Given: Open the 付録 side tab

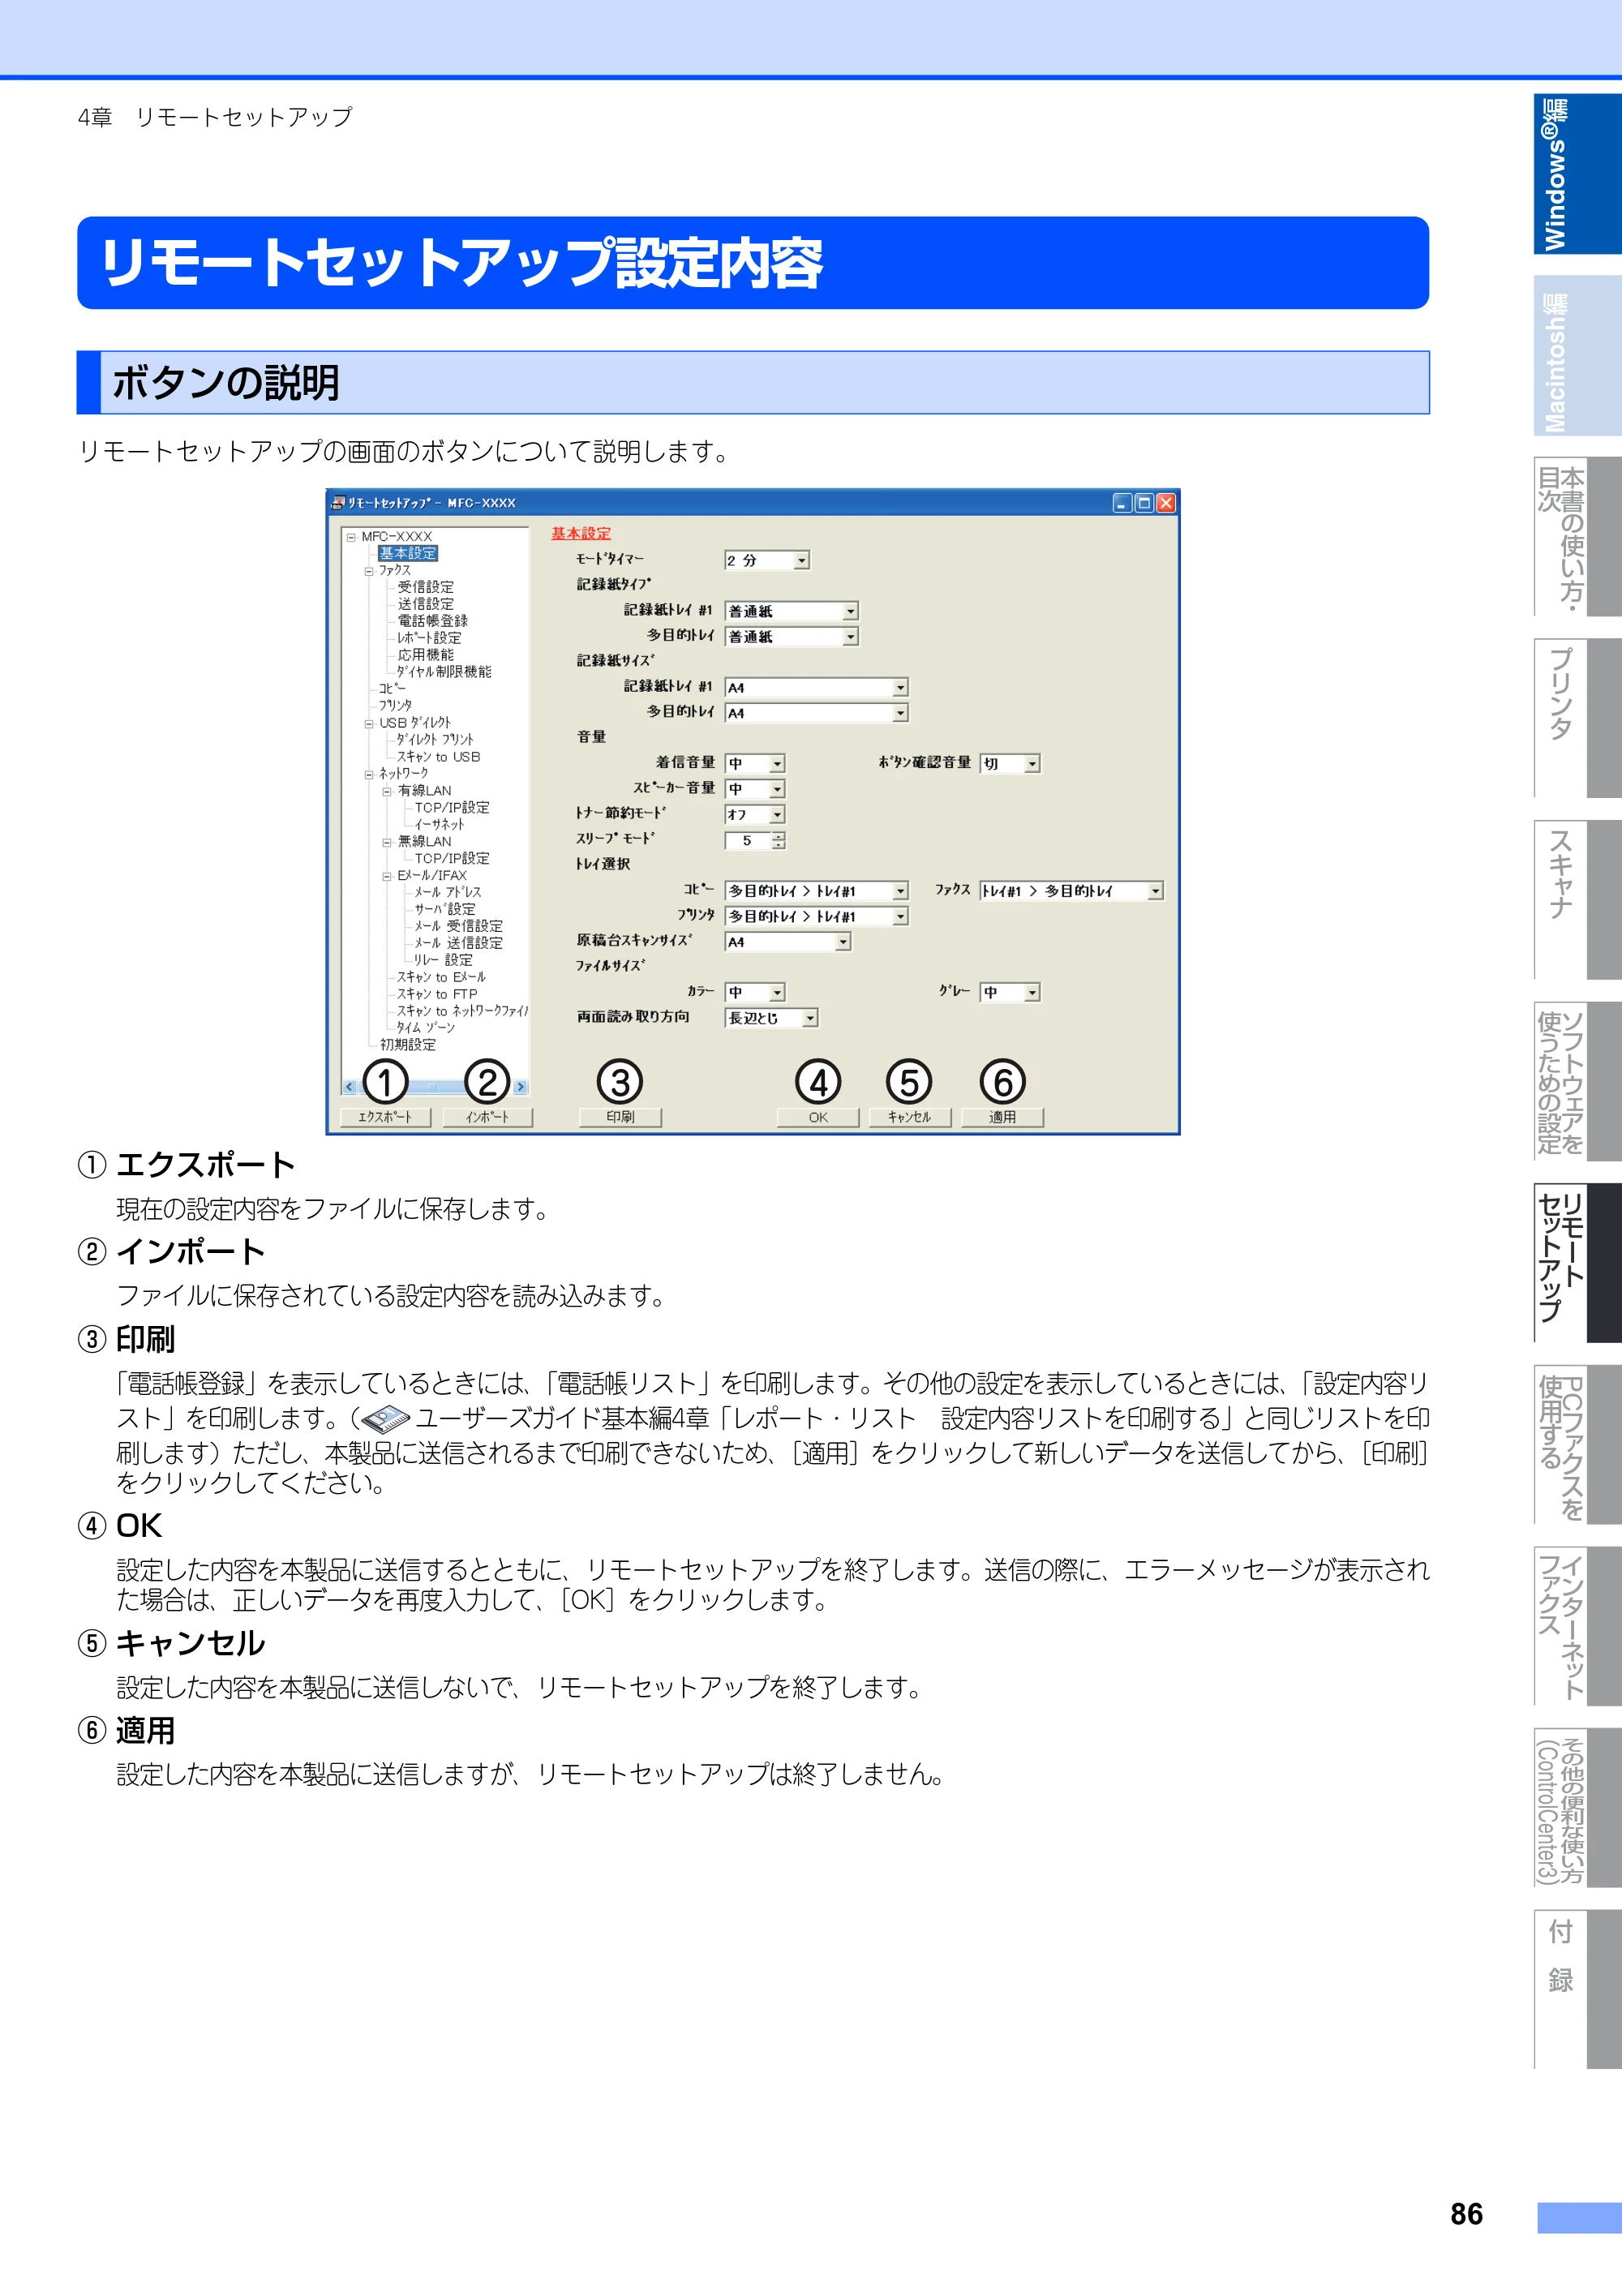Looking at the screenshot, I should (x=1577, y=1990).
